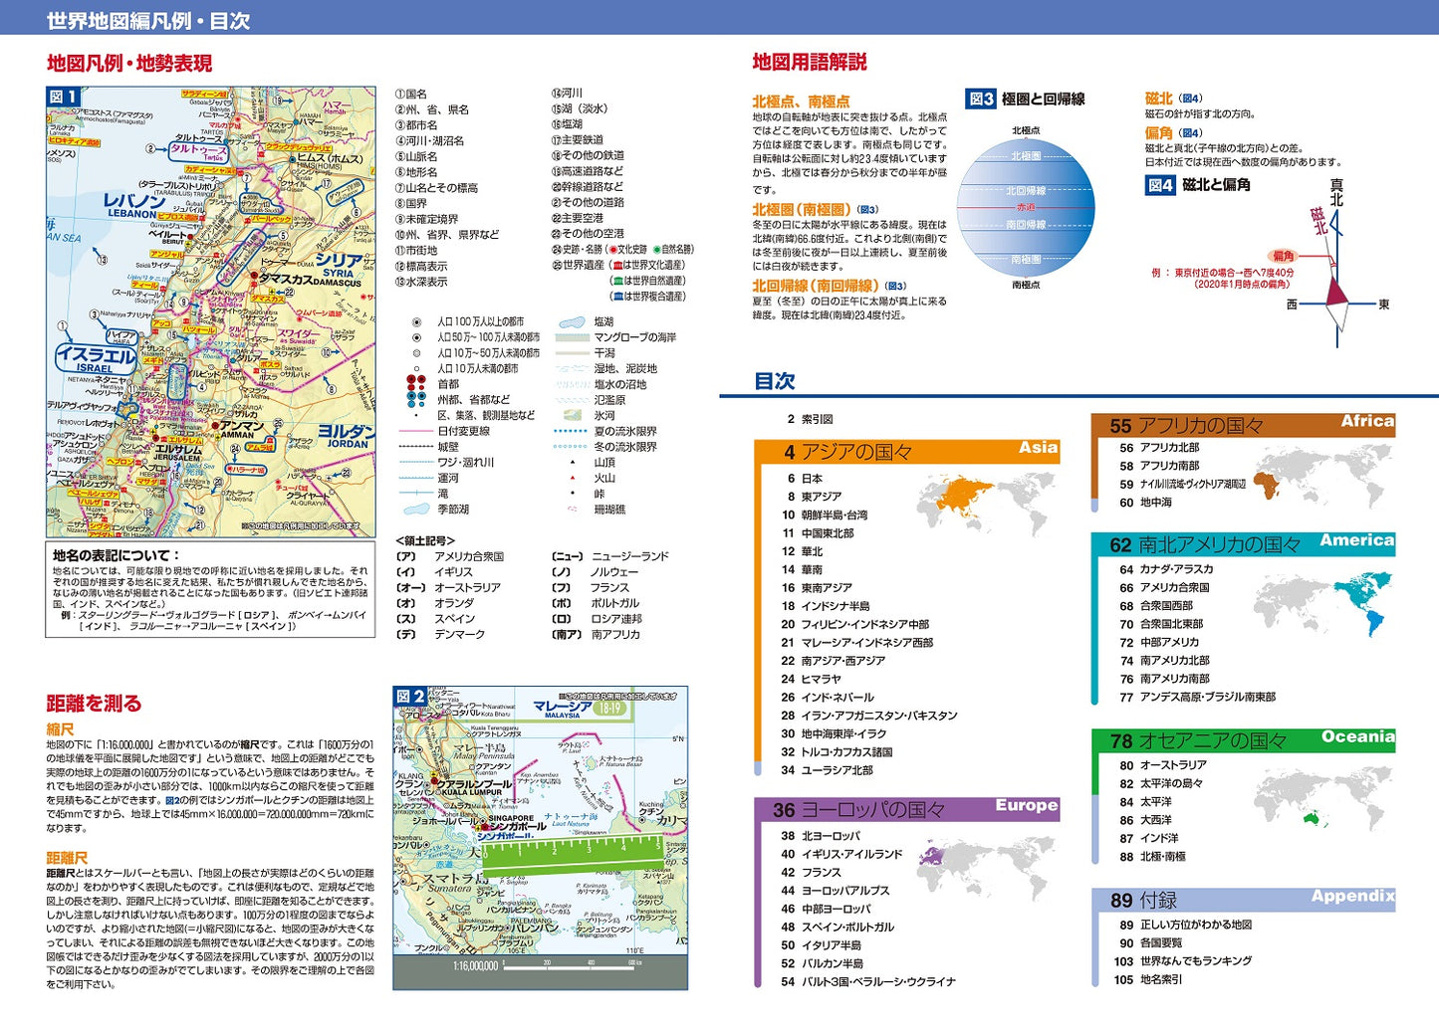Click the 図2 badge on the Malaysia map

[x=410, y=697]
